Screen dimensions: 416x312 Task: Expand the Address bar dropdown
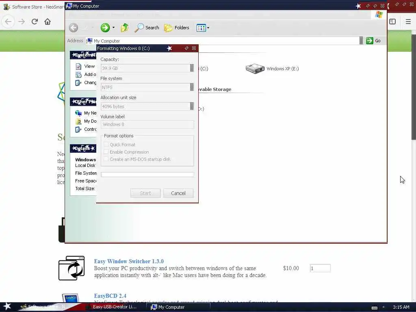pos(361,41)
